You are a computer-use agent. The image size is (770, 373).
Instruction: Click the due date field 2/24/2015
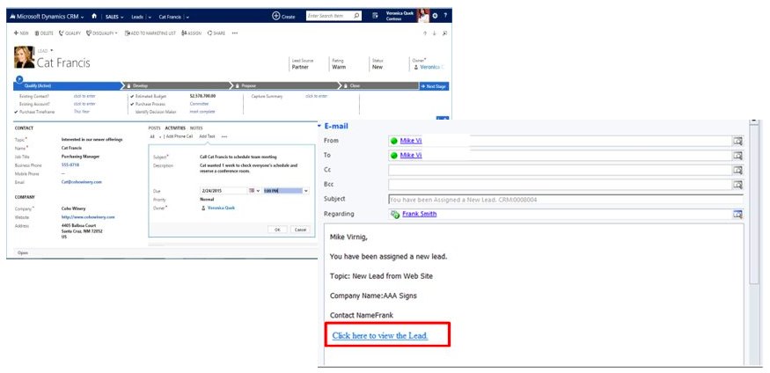(224, 190)
